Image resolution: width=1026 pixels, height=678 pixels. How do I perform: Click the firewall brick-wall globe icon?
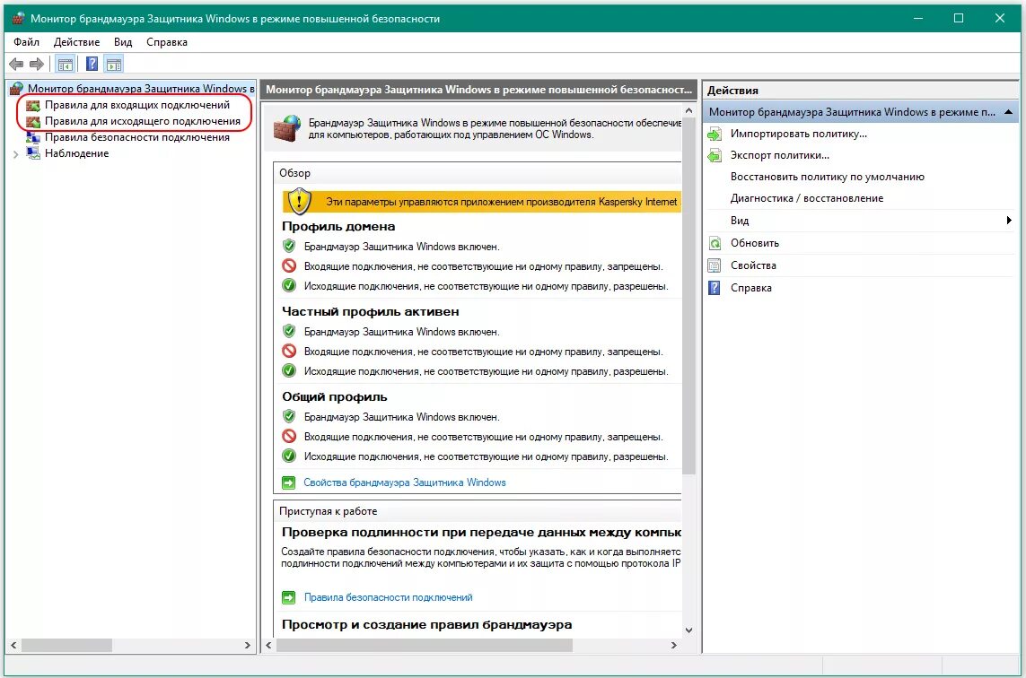point(286,128)
